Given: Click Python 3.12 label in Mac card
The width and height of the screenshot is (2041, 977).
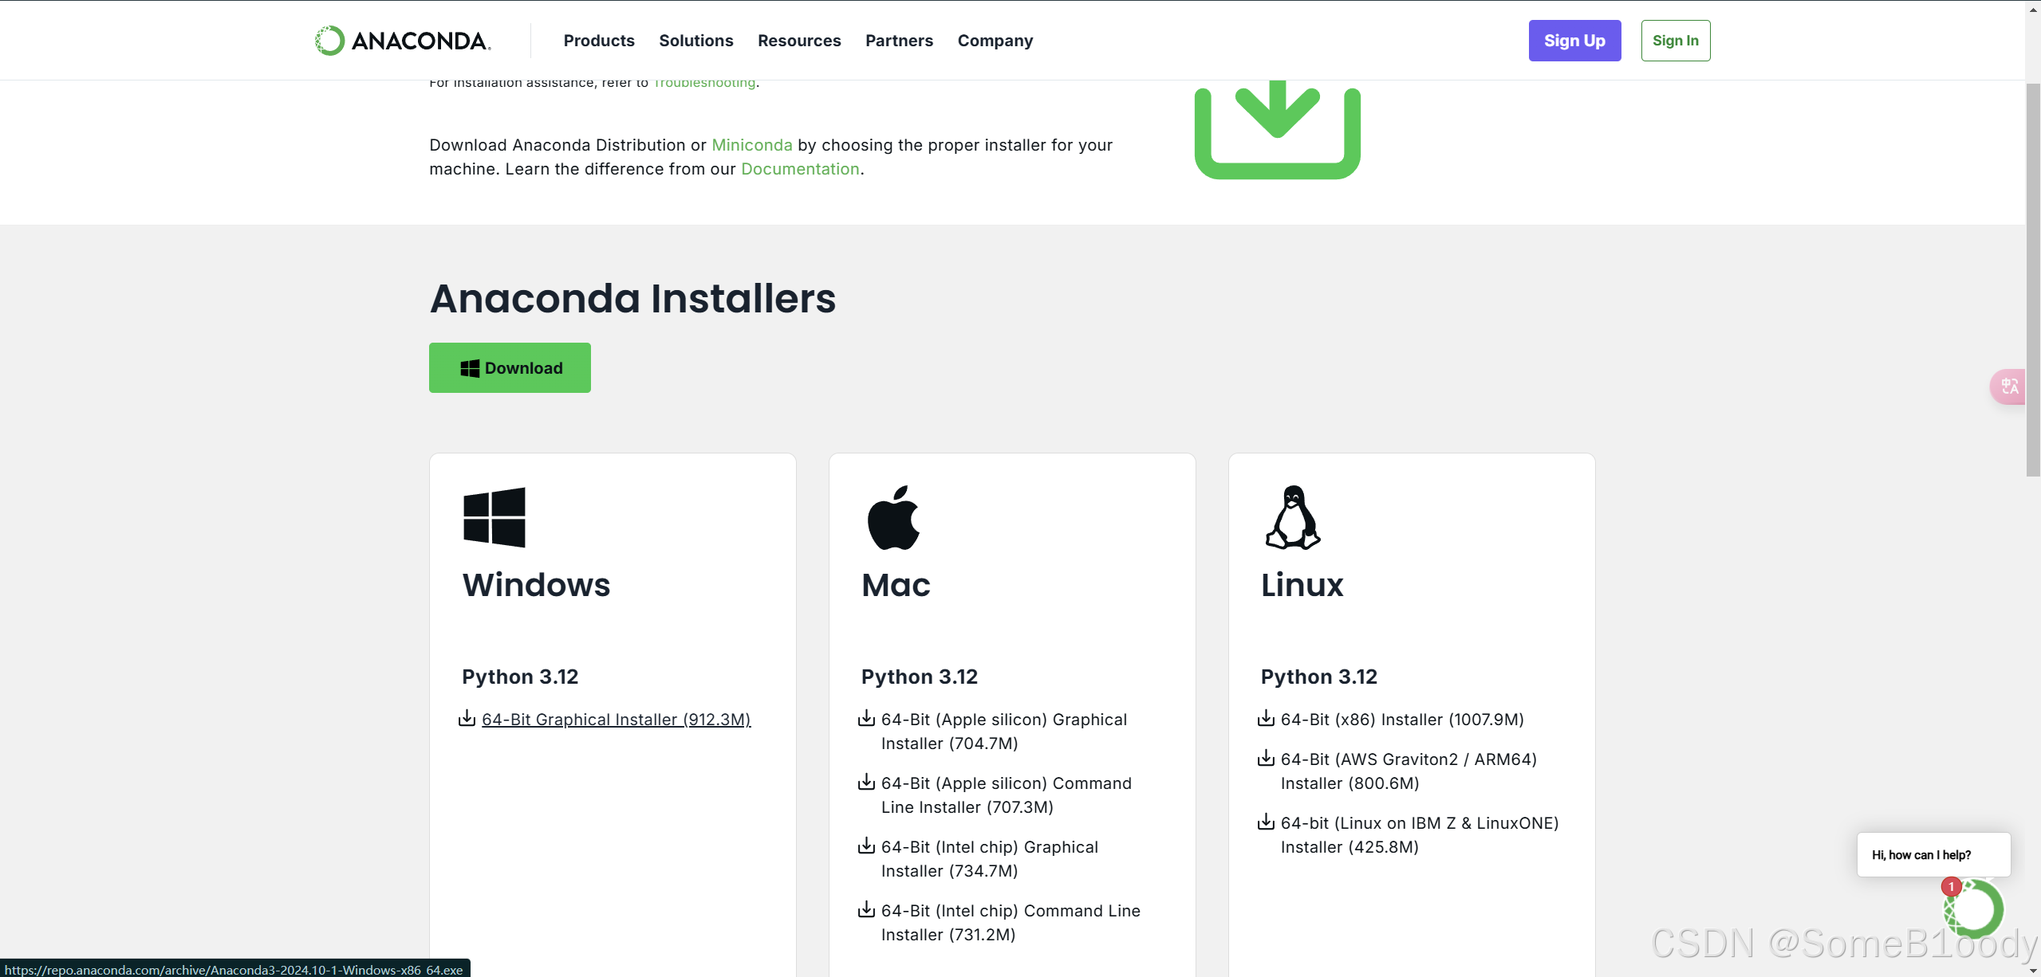Looking at the screenshot, I should pyautogui.click(x=919, y=677).
